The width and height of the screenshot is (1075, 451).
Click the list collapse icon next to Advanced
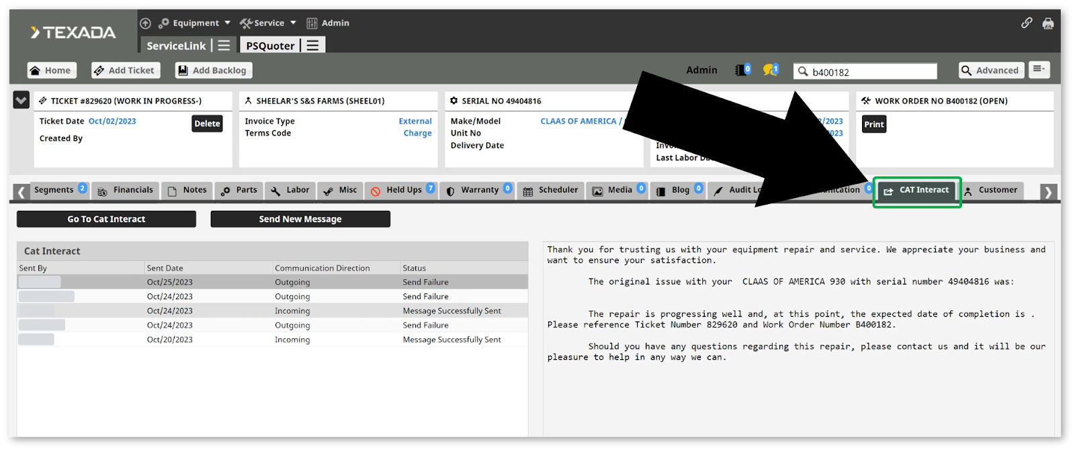pos(1039,70)
